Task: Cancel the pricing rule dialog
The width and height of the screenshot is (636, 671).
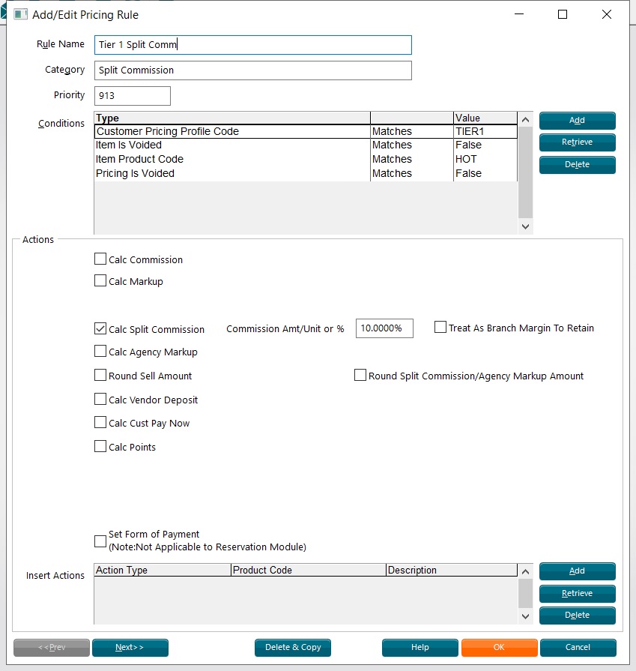Action: tap(578, 648)
